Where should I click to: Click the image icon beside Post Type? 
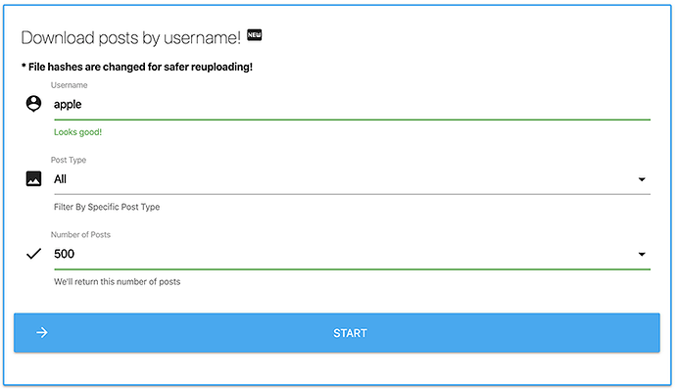click(x=33, y=178)
